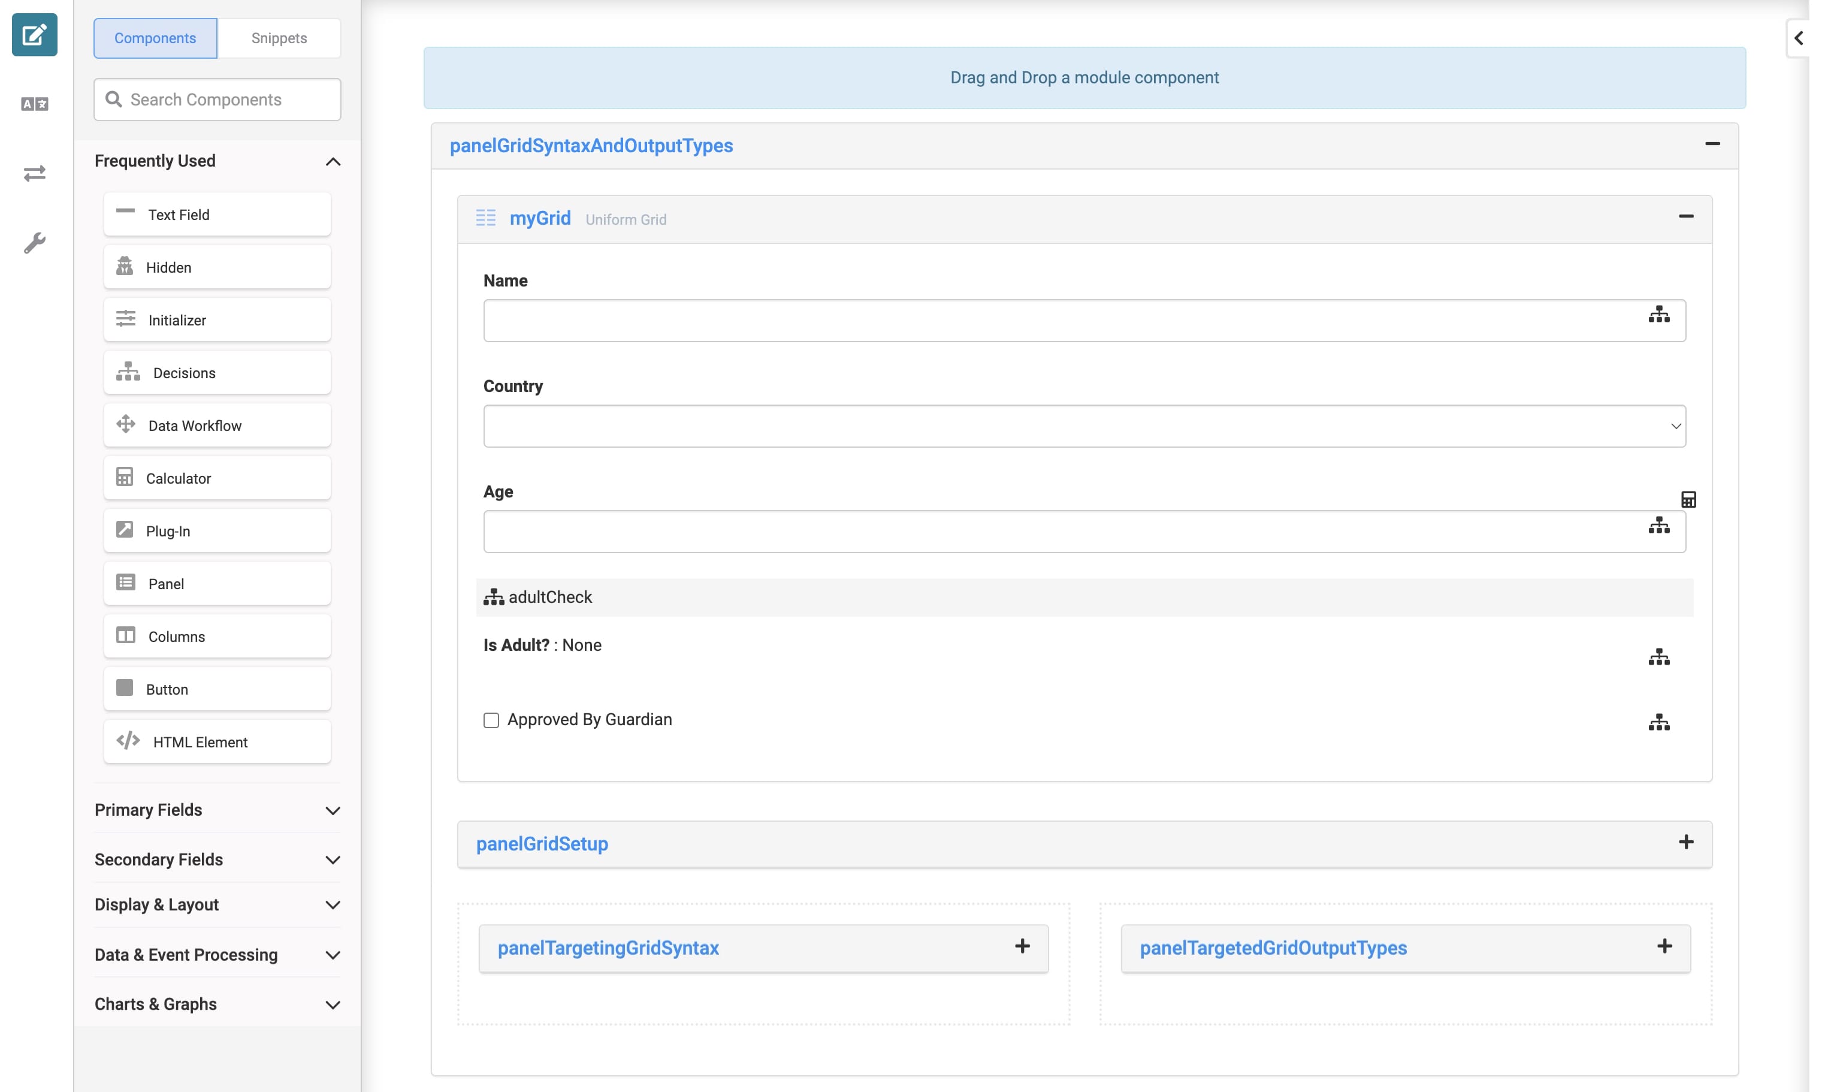Click the Data Workflow icon
Screen dimensions: 1843x1092
(126, 424)
